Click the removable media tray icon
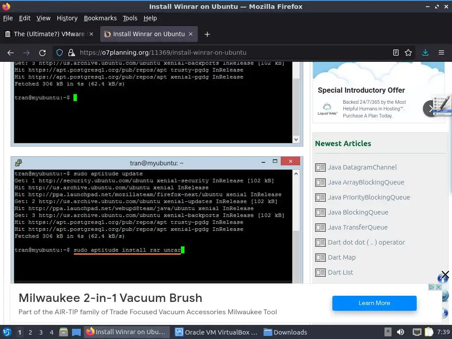 pos(388,332)
